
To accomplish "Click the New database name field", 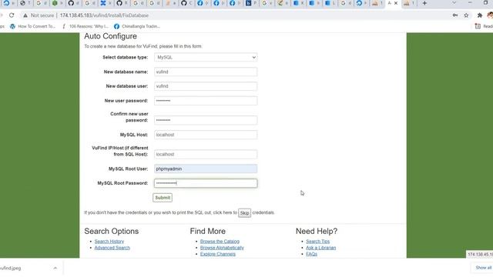I will pyautogui.click(x=206, y=72).
